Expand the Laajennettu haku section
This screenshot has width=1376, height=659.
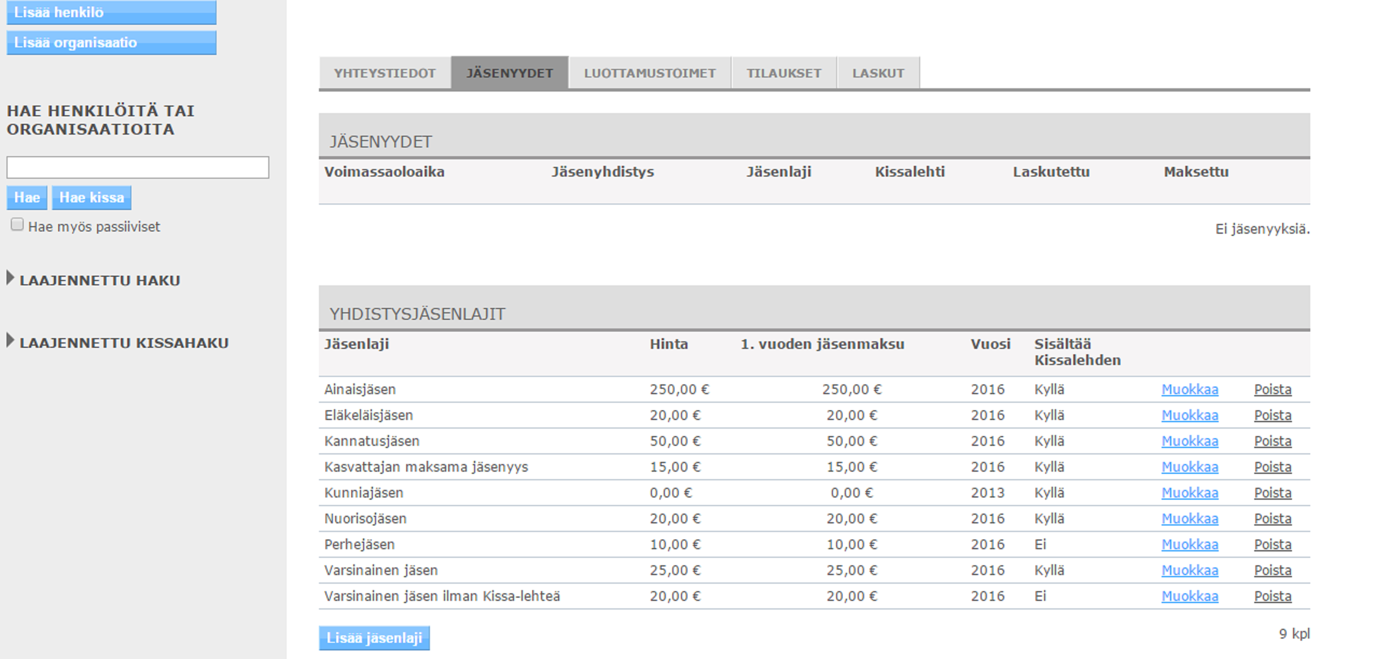[94, 280]
